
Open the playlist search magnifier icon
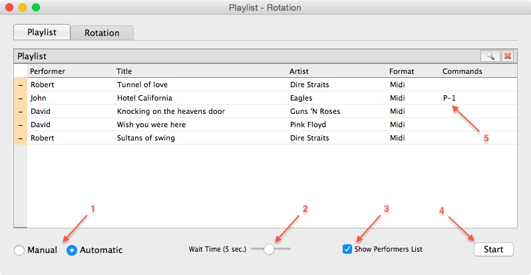tap(490, 56)
